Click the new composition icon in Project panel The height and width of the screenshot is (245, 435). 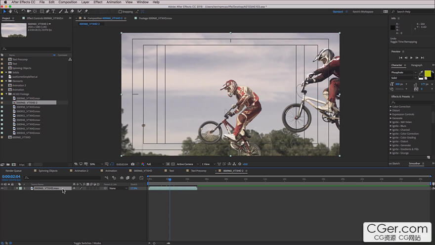14,164
